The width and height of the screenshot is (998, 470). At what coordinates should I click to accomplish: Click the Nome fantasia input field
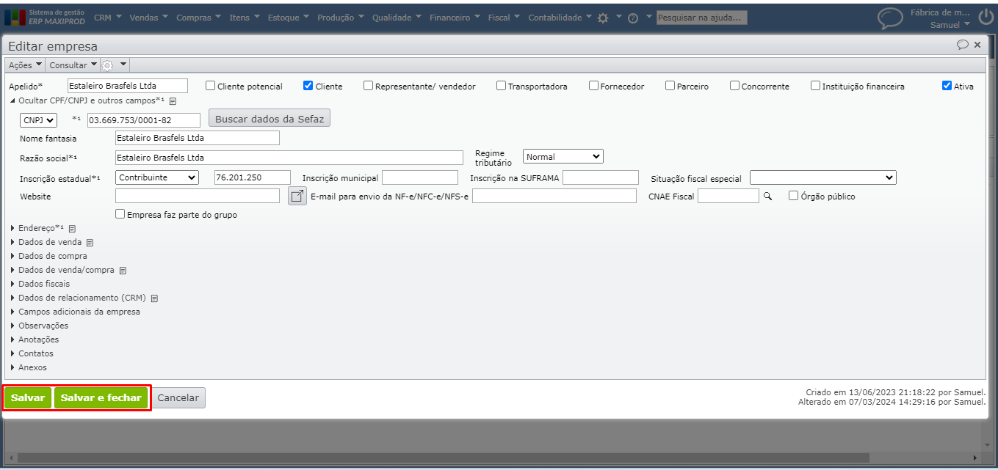coord(198,138)
